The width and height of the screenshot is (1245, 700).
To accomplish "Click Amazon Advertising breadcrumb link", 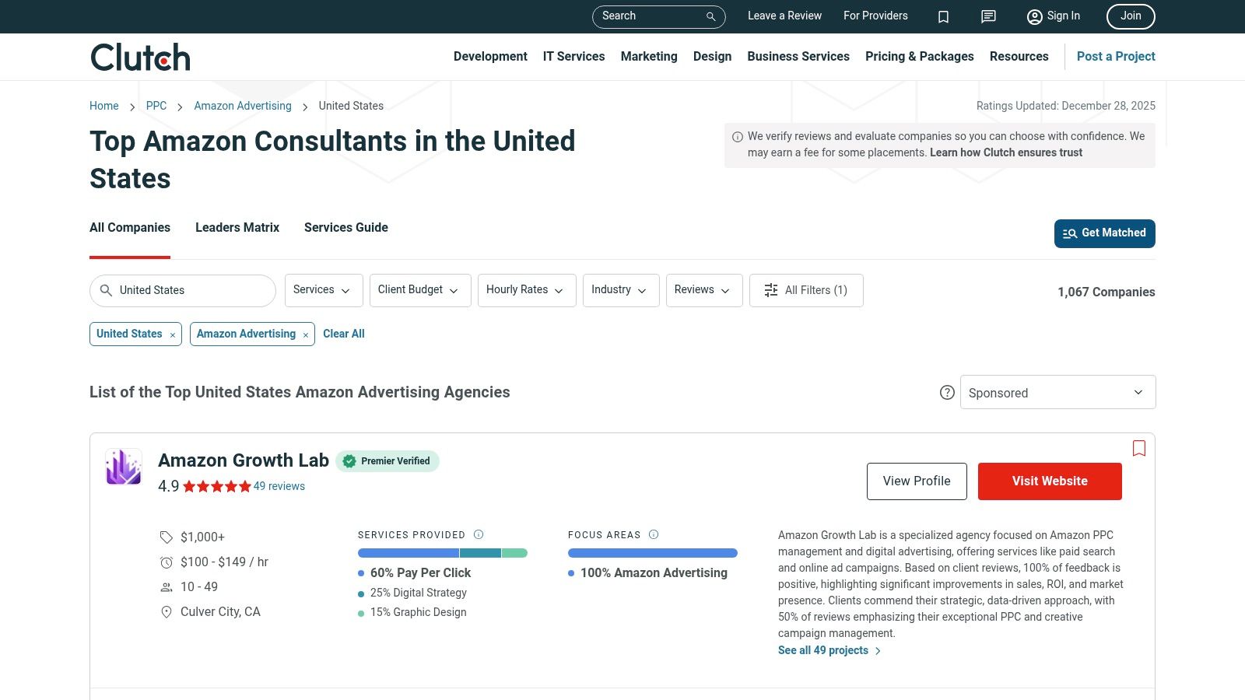I will 243,107.
